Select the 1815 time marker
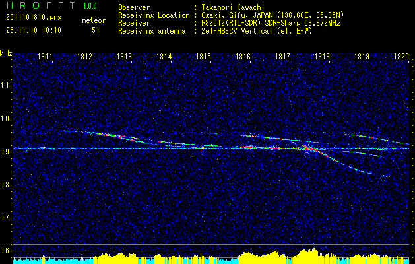 tap(203, 57)
